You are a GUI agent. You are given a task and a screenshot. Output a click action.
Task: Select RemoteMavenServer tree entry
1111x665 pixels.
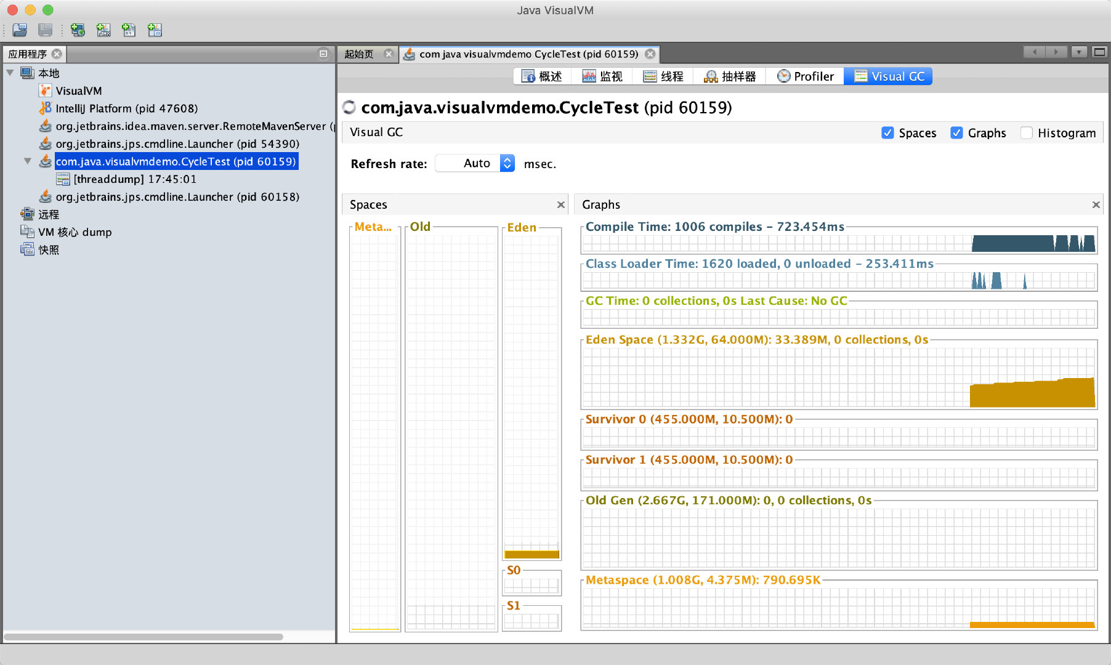click(195, 126)
